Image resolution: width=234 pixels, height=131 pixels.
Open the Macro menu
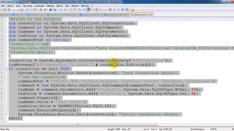60,6
